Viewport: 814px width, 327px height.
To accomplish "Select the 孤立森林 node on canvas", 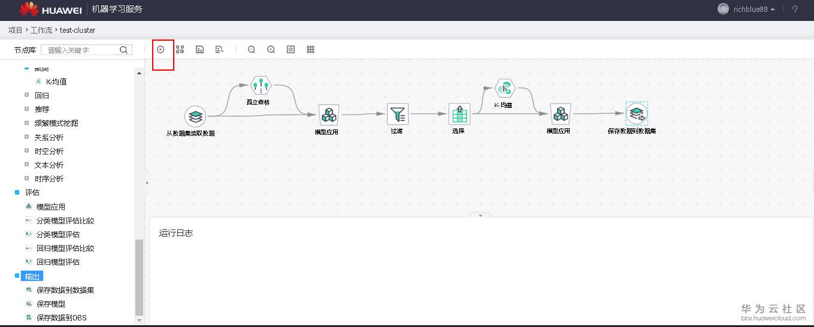I will pyautogui.click(x=261, y=87).
